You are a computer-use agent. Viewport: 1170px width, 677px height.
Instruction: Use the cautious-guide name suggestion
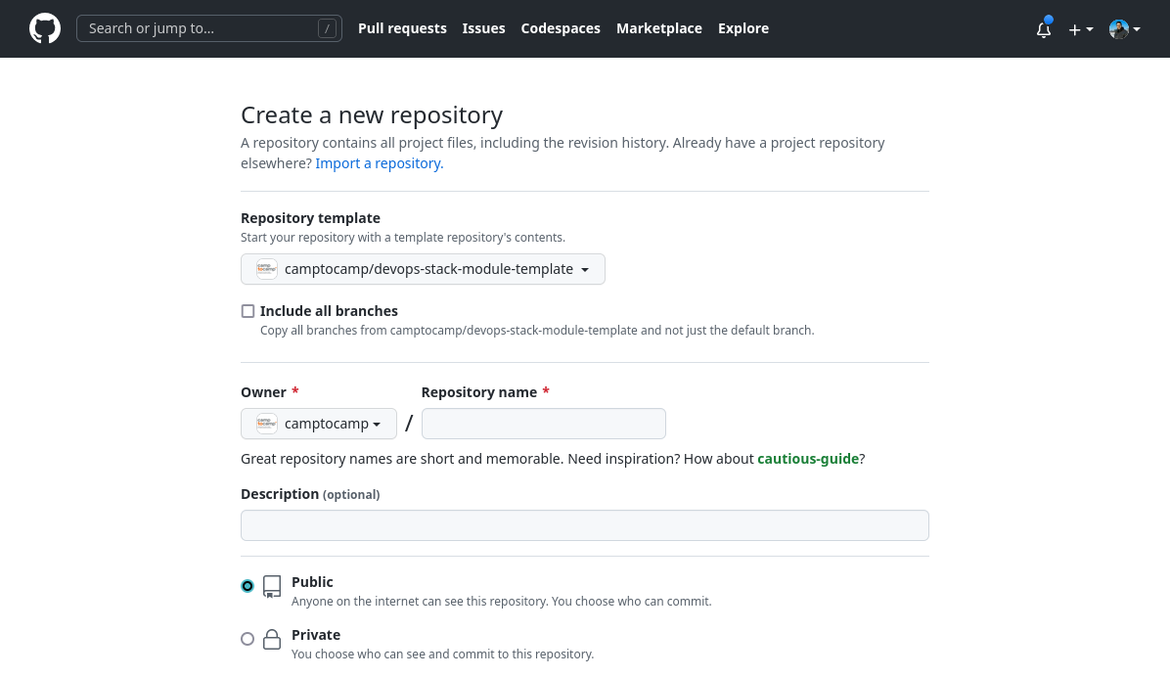(x=808, y=459)
